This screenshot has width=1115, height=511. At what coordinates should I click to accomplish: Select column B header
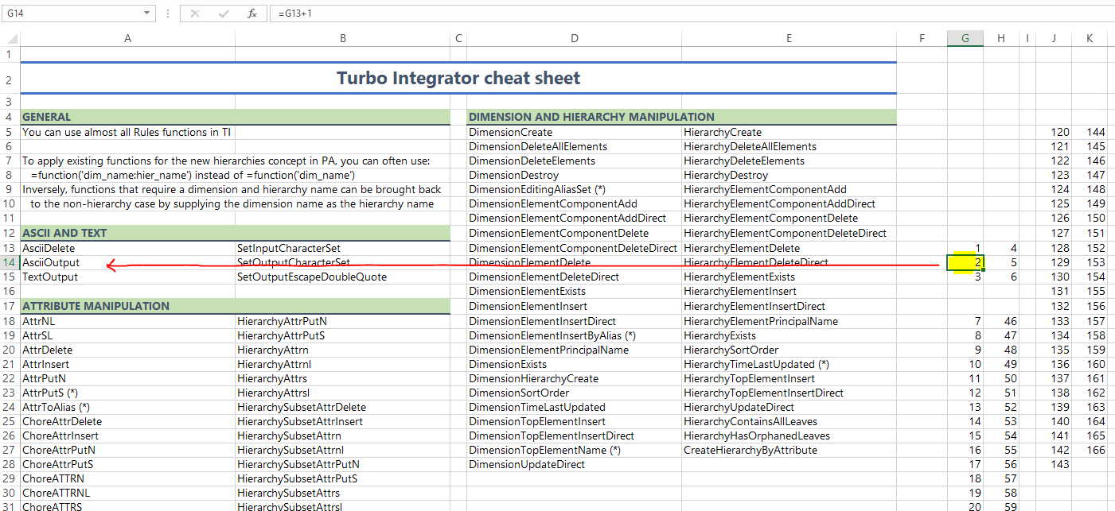pyautogui.click(x=343, y=38)
